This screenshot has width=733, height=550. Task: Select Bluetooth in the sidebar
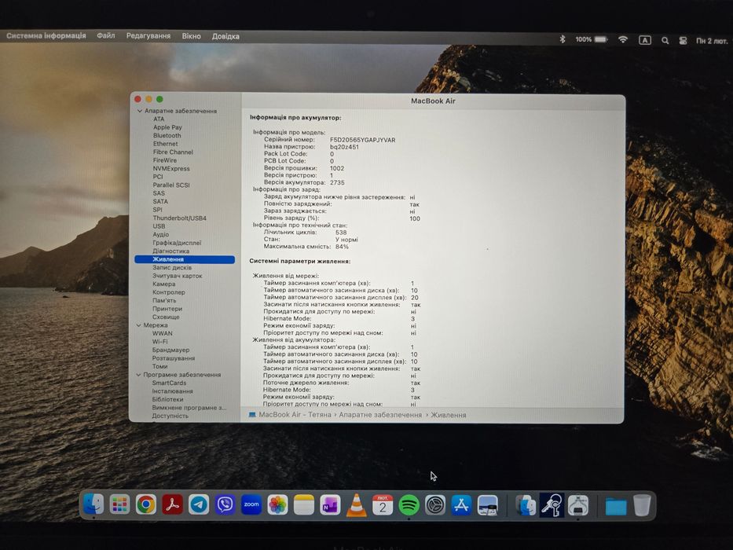[x=167, y=136]
